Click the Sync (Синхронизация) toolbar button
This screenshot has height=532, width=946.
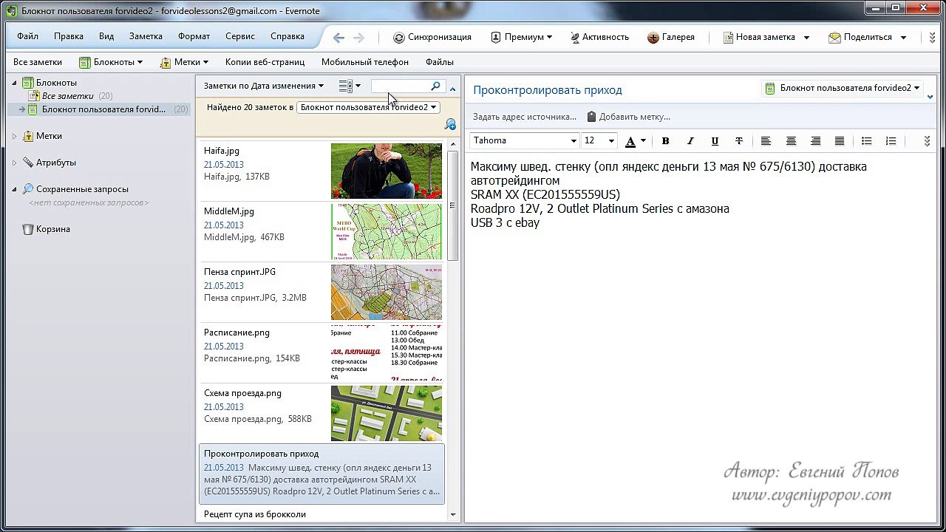click(432, 37)
